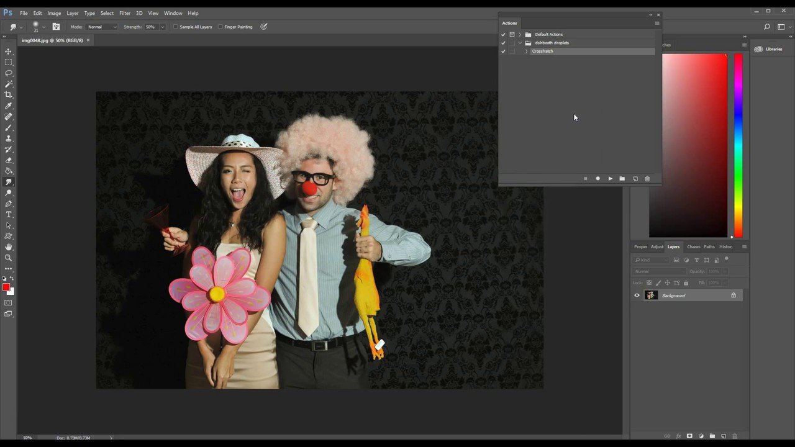Select the Eyedropper tool
Image resolution: width=795 pixels, height=447 pixels.
coord(9,106)
